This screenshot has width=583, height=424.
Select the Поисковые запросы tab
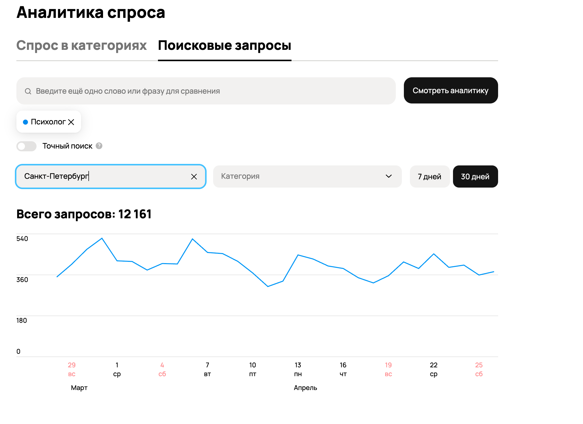[224, 46]
